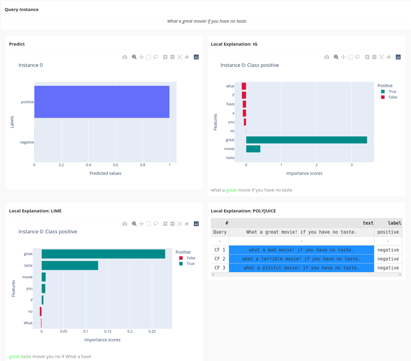Image resolution: width=411 pixels, height=361 pixels.
Task: Click the green 'great' word below IG chart
Action: (x=231, y=190)
